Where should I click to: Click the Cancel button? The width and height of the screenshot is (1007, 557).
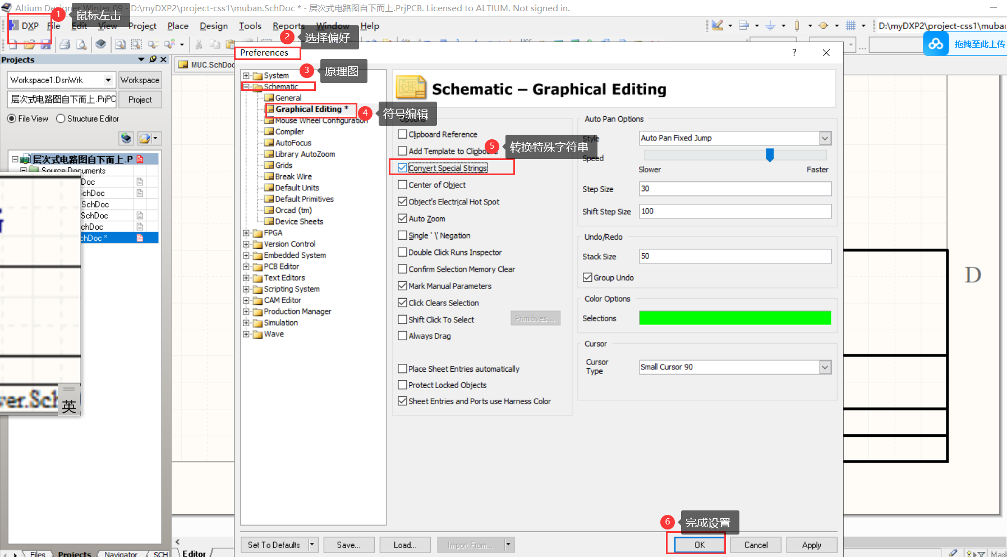(x=756, y=545)
